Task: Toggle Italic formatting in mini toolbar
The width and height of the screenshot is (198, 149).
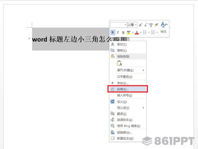Action: 118,32
